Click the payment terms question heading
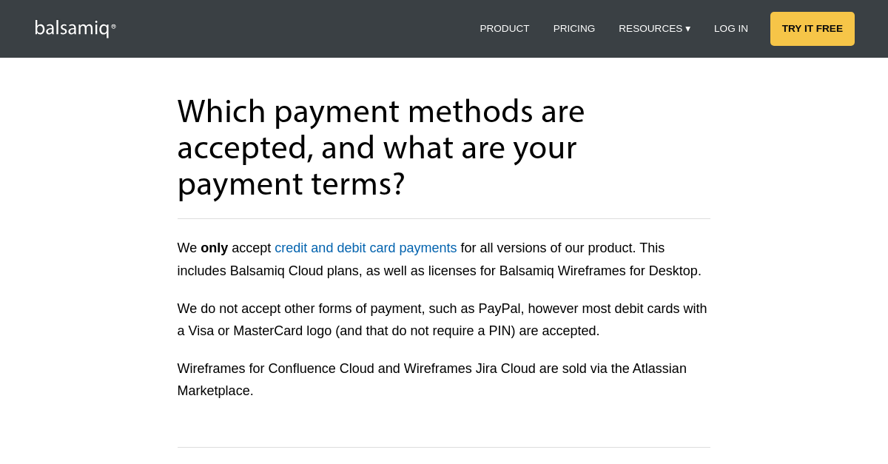This screenshot has width=888, height=464. [380, 148]
